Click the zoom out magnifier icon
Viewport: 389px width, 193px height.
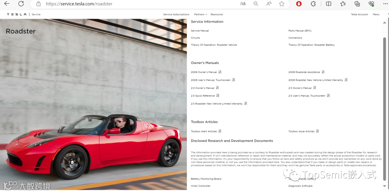pyautogui.click(x=256, y=4)
